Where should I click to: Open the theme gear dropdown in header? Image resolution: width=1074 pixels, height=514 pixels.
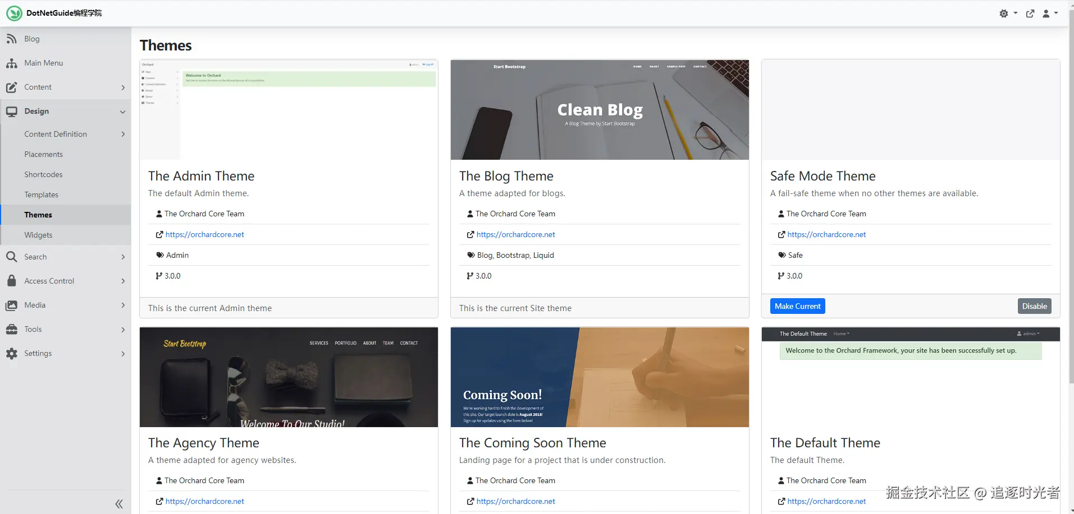(x=1008, y=13)
